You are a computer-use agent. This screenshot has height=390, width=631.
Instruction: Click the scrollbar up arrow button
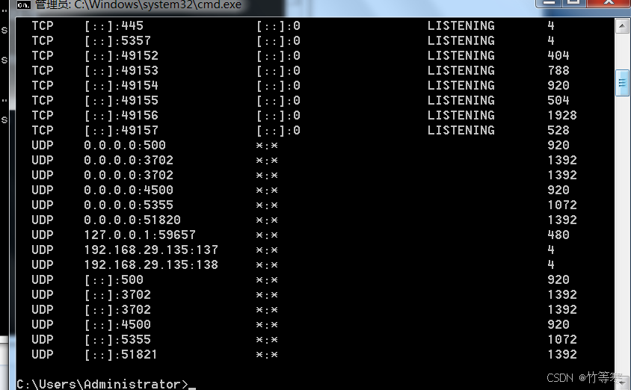pos(622,26)
